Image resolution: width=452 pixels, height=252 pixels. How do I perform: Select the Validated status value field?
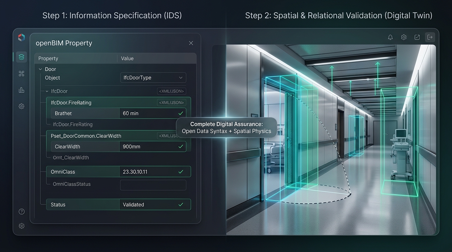pos(155,204)
